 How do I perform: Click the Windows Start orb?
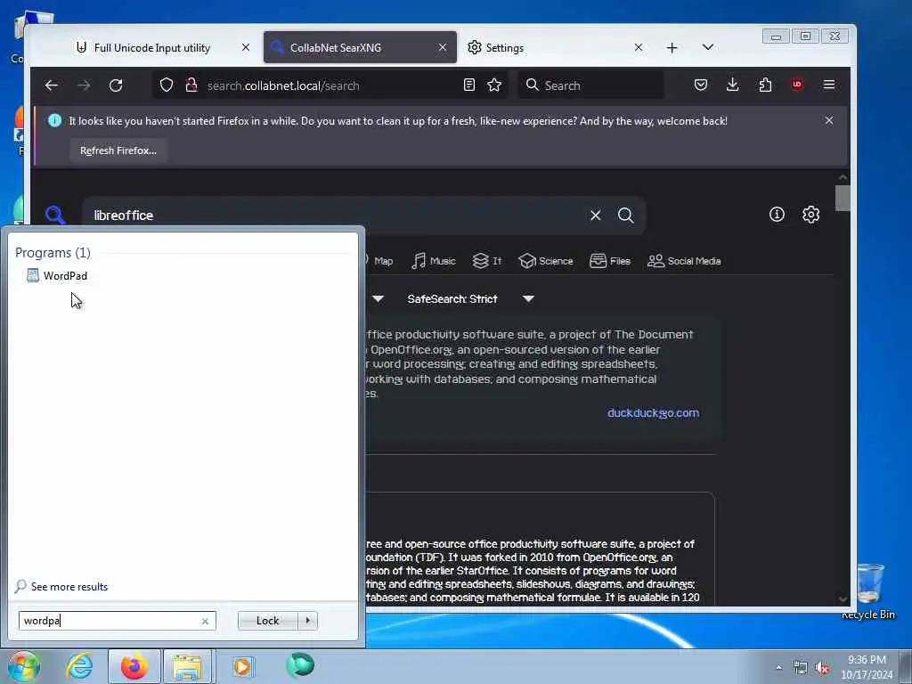24,667
